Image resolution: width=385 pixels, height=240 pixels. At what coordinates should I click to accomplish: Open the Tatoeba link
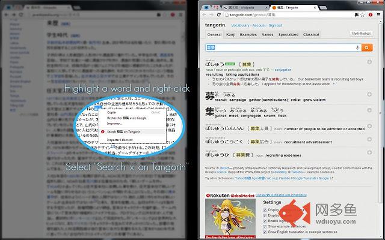(297, 172)
